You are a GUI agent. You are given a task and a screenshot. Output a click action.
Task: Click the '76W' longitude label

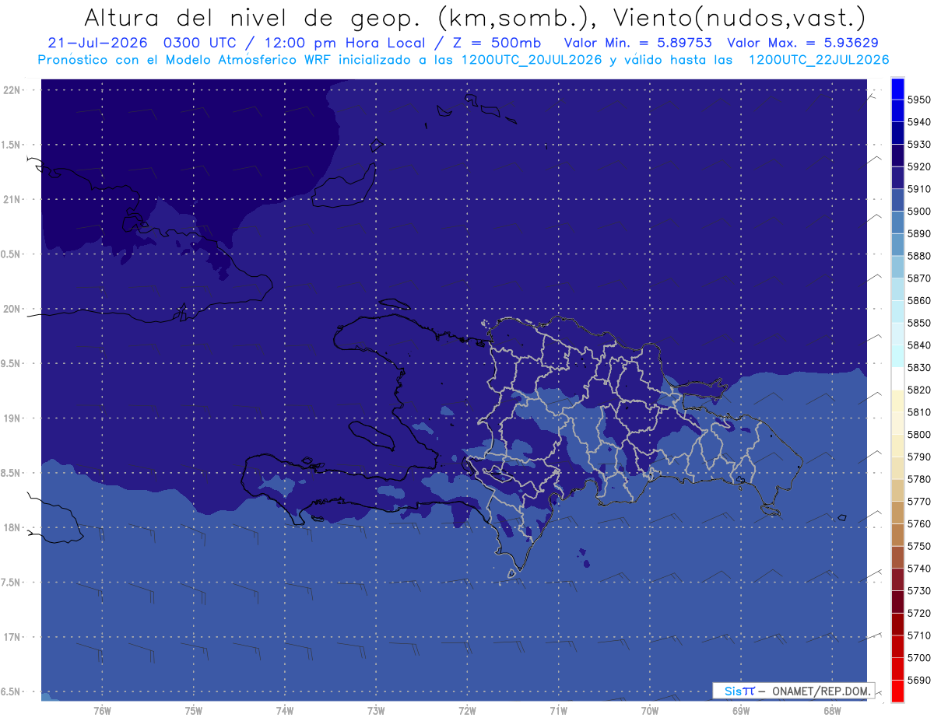tap(102, 710)
